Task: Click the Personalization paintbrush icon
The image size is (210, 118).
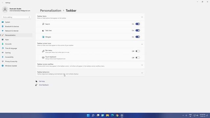Action: tap(3, 35)
